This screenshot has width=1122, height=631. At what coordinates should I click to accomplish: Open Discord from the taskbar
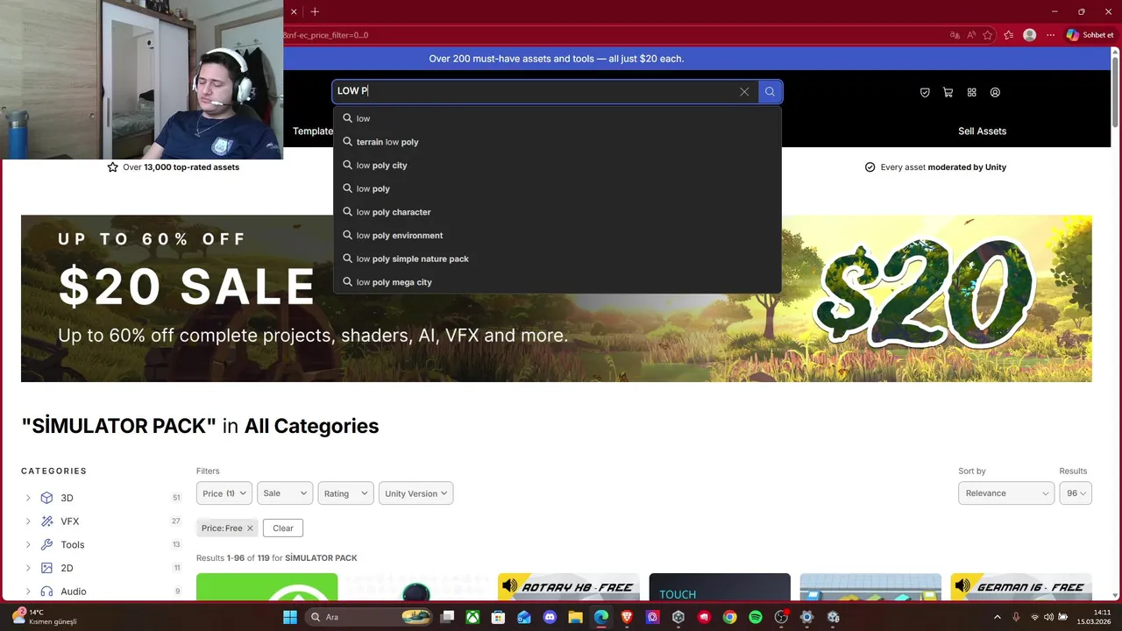[550, 617]
